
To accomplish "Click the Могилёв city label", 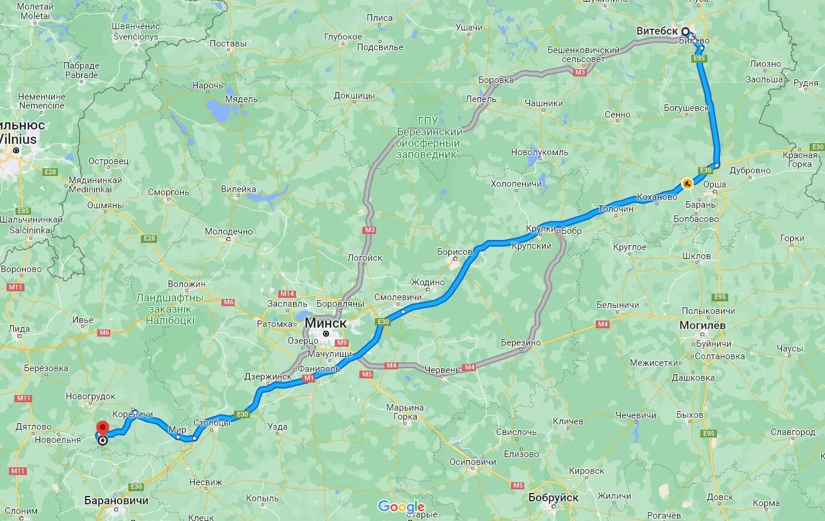I will tap(703, 325).
